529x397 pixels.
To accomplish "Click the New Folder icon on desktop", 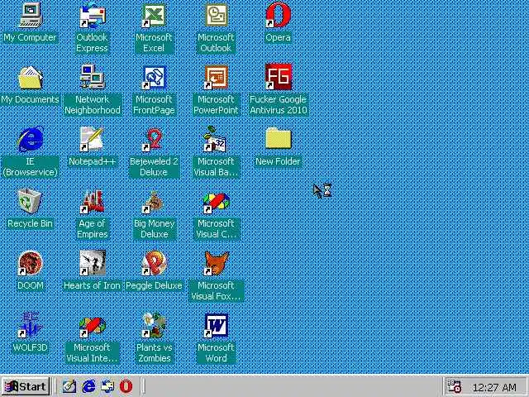I will tap(278, 138).
